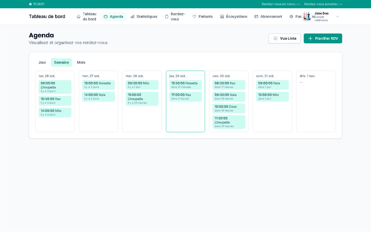This screenshot has height=232, width=371.
Task: Click the bar chart icon for Statistiques
Action: click(132, 16)
